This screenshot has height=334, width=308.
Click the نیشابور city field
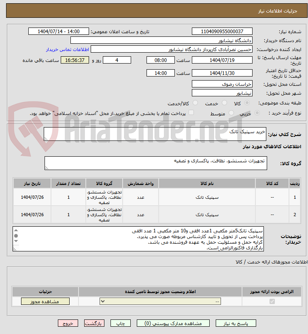click(222, 93)
